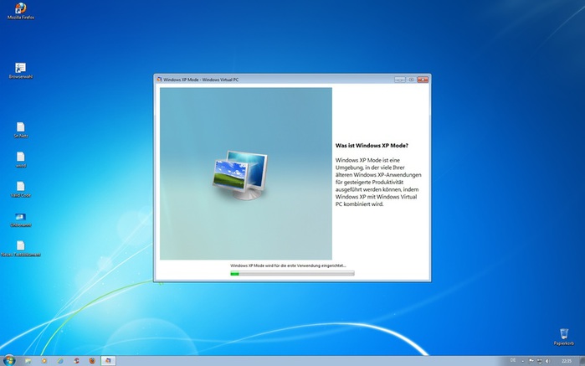Click the Virtual PC icon in the window title bar
Image resolution: width=585 pixels, height=366 pixels.
(159, 80)
